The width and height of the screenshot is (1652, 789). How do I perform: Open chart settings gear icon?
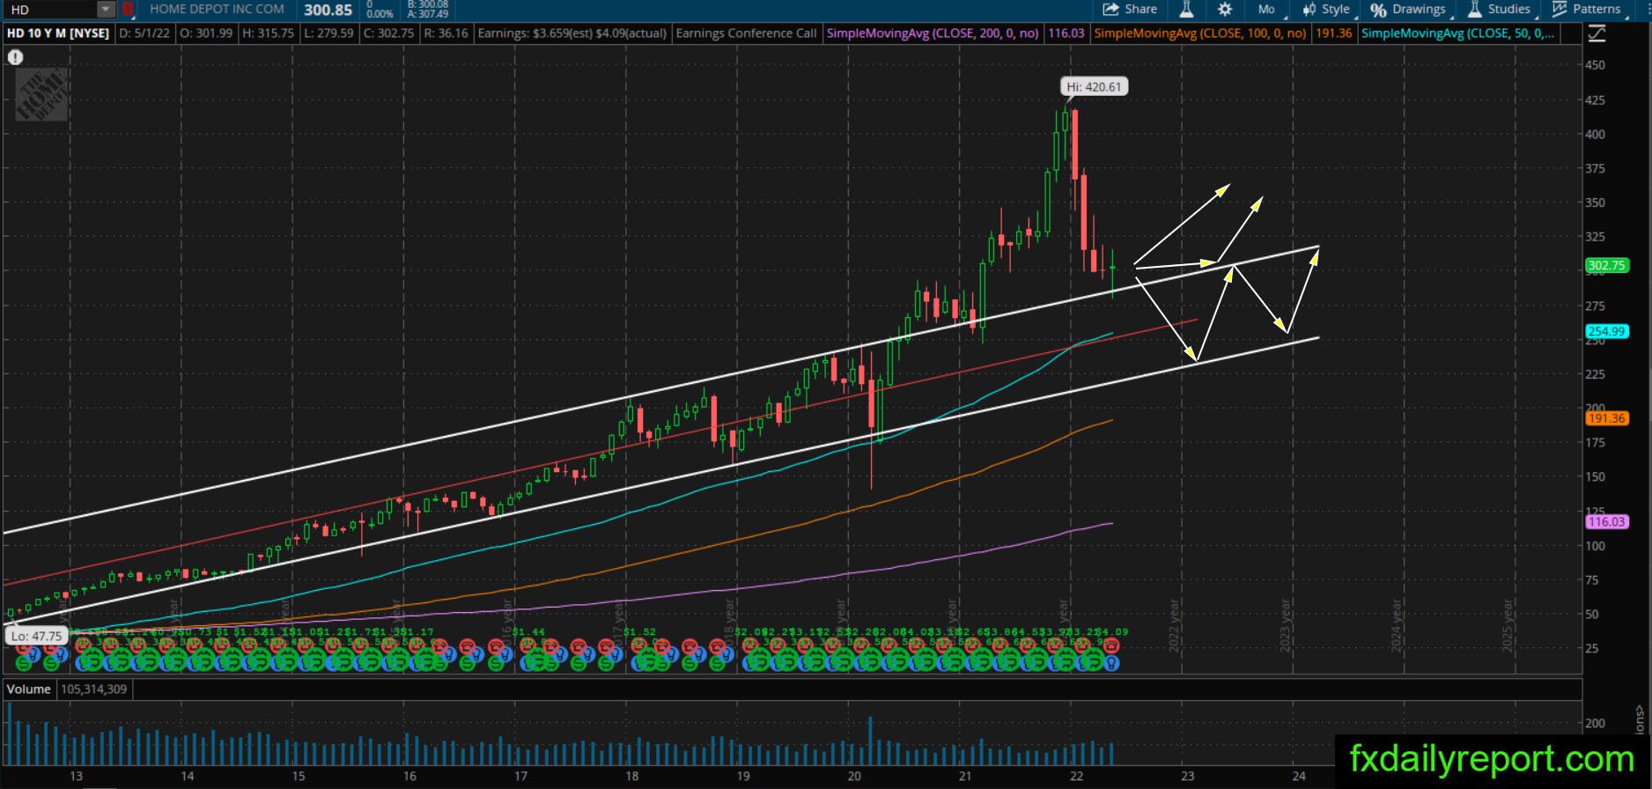[x=1225, y=9]
